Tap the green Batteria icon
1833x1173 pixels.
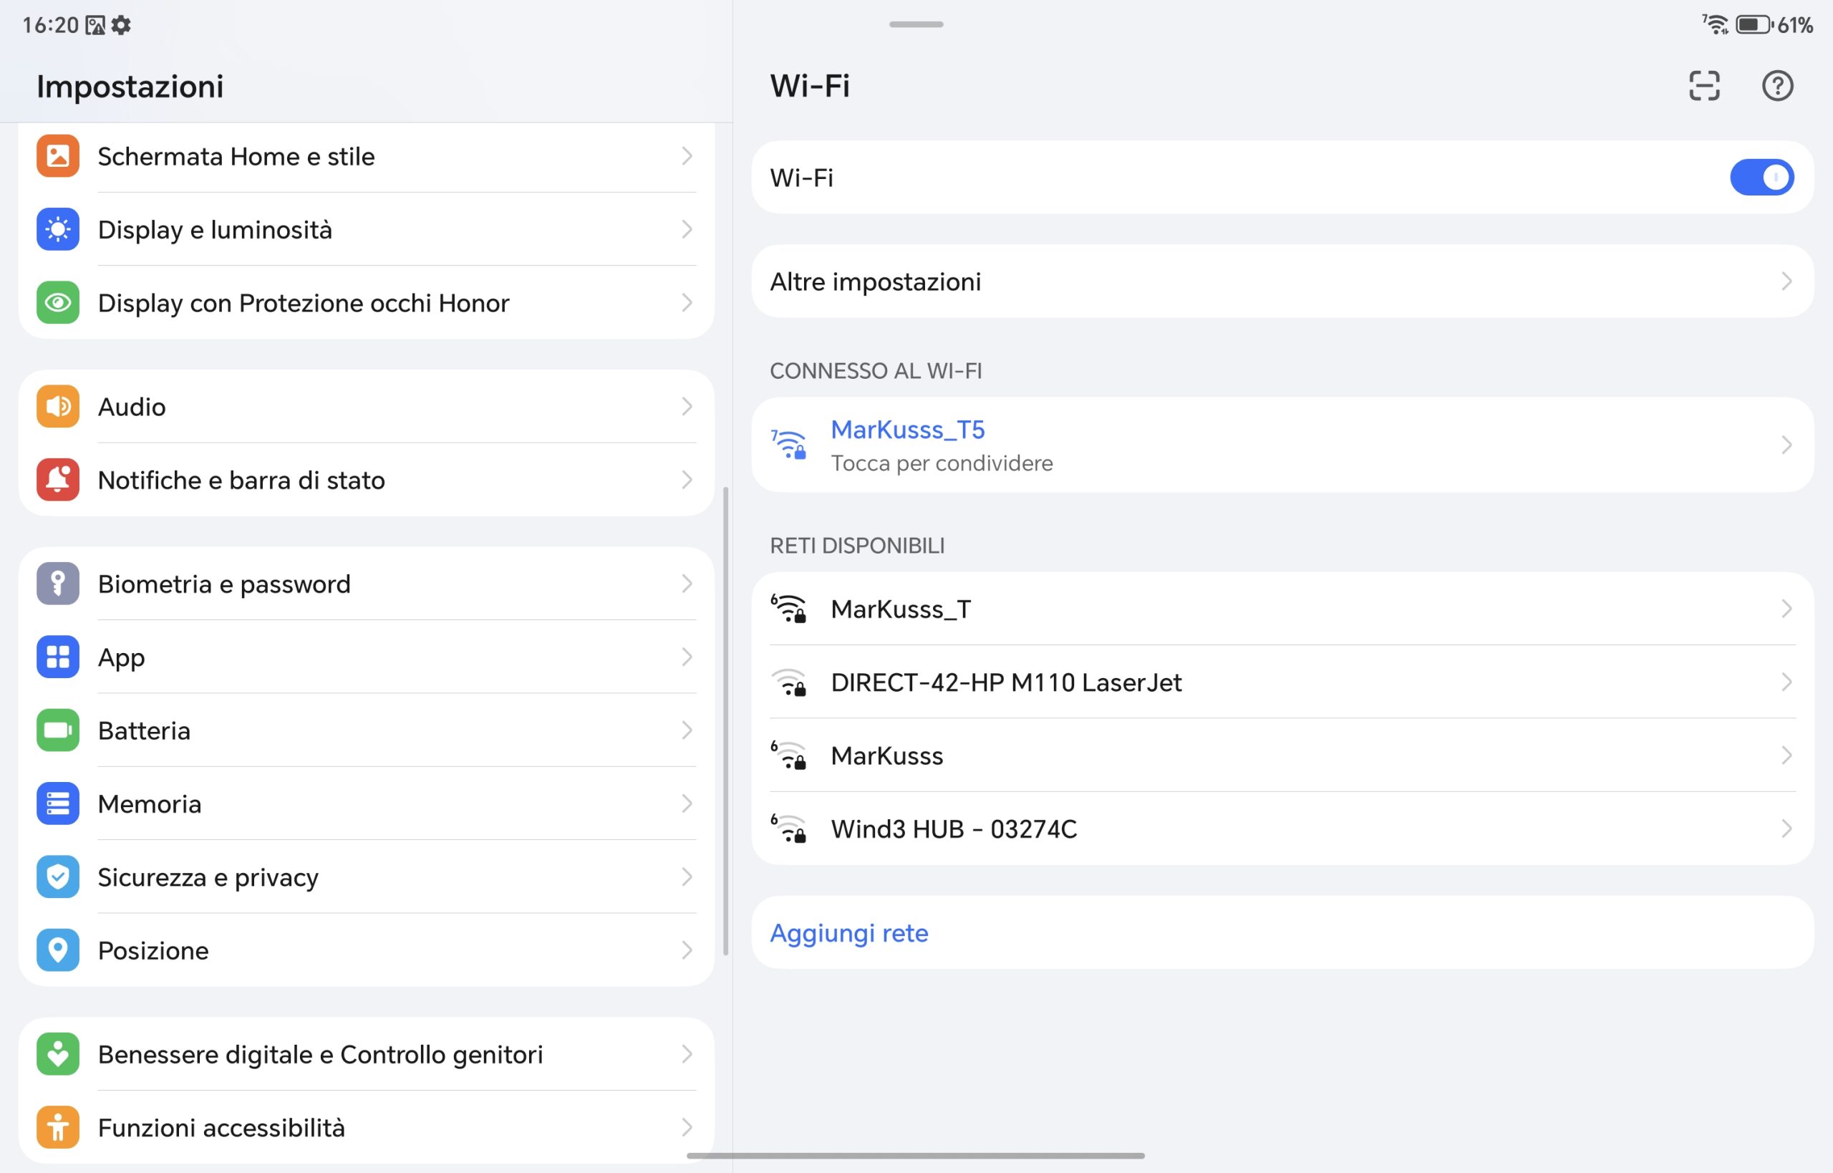click(x=58, y=730)
